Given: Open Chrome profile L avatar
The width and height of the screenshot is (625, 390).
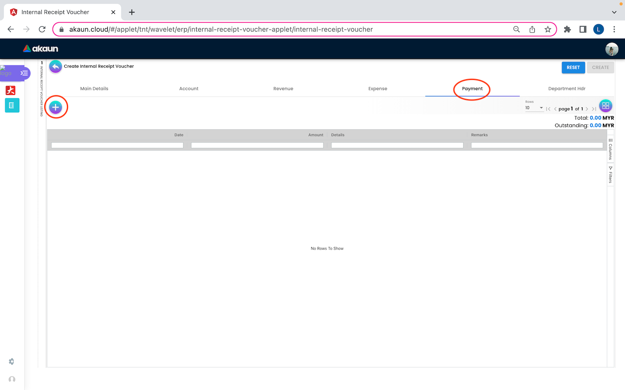Looking at the screenshot, I should 599,29.
